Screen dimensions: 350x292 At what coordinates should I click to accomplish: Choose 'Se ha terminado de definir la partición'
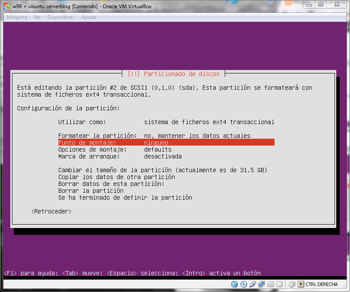(x=125, y=198)
